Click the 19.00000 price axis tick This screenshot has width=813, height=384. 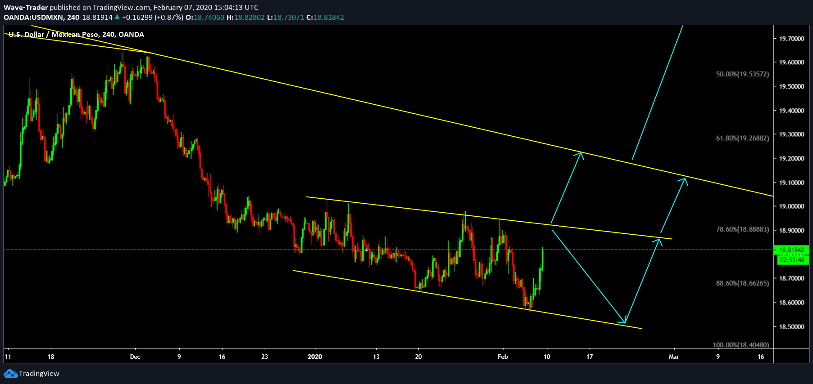791,206
